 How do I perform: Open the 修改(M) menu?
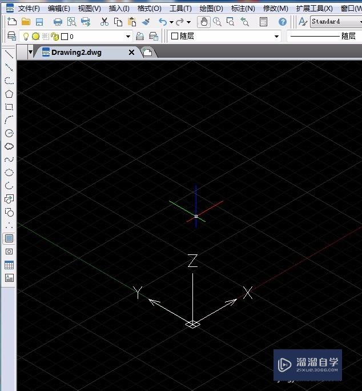click(275, 9)
